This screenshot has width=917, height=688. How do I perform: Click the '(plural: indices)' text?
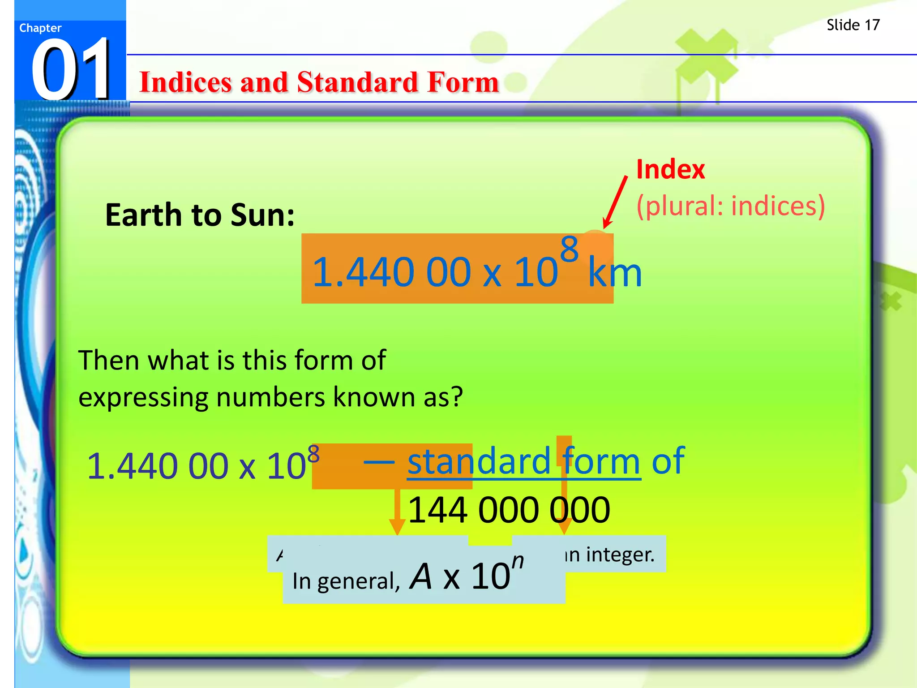pos(731,206)
